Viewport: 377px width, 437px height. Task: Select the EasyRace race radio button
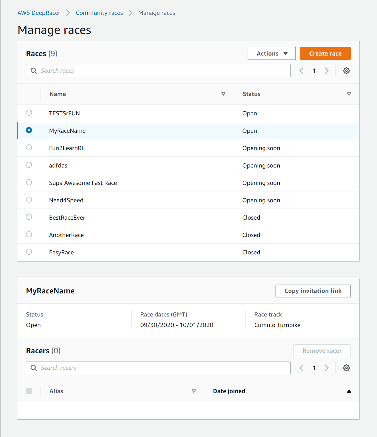29,252
